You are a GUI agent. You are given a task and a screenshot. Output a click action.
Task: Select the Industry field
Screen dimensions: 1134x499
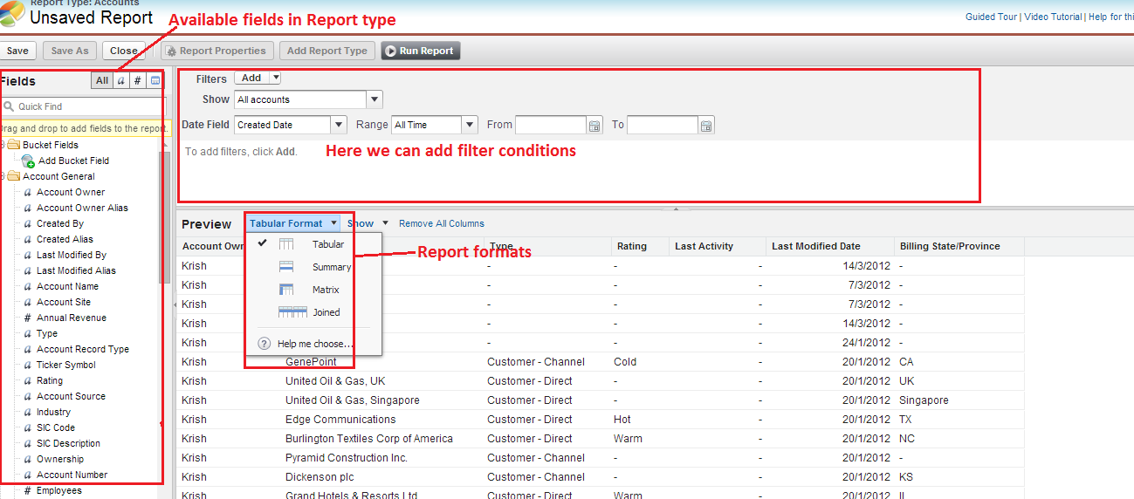coord(53,412)
